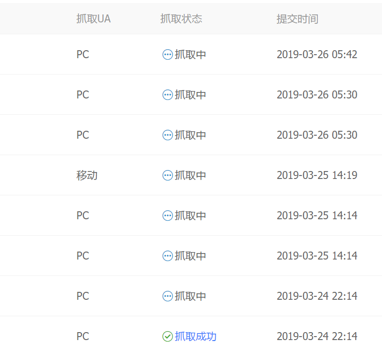Click the green success checkmark icon
This screenshot has width=382, height=353.
167,337
